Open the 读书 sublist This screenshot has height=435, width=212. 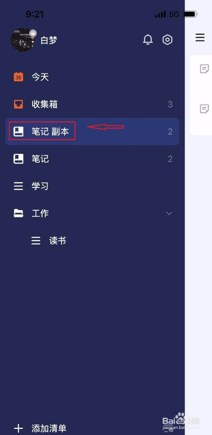pyautogui.click(x=92, y=241)
